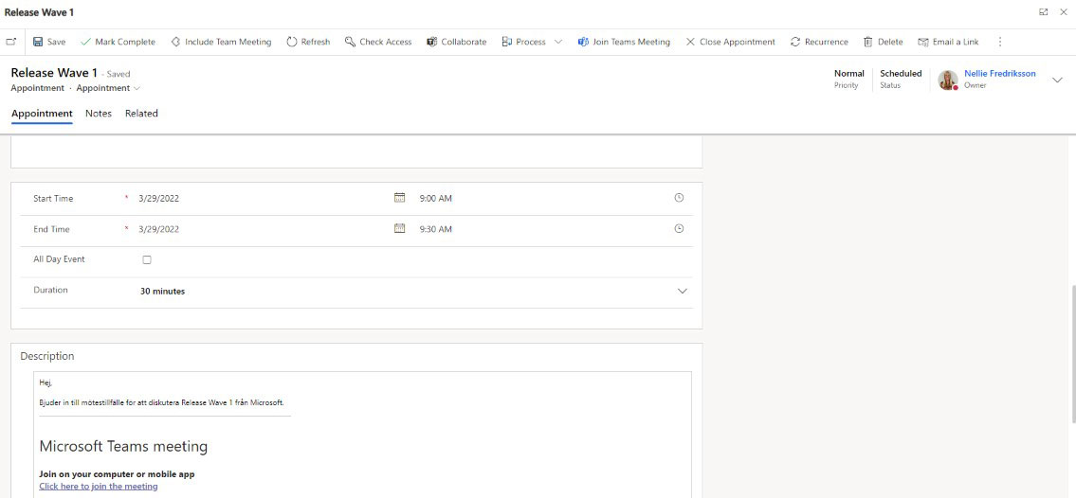The image size is (1076, 498).
Task: Expand the header details chevron beside Owner
Action: (x=1057, y=80)
